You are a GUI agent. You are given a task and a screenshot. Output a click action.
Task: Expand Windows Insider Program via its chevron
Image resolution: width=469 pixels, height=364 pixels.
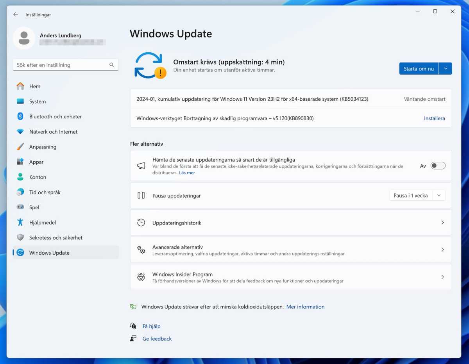(442, 277)
